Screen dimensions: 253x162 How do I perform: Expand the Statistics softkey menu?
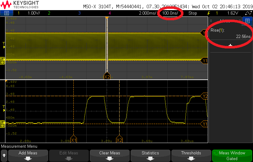pos(150,155)
